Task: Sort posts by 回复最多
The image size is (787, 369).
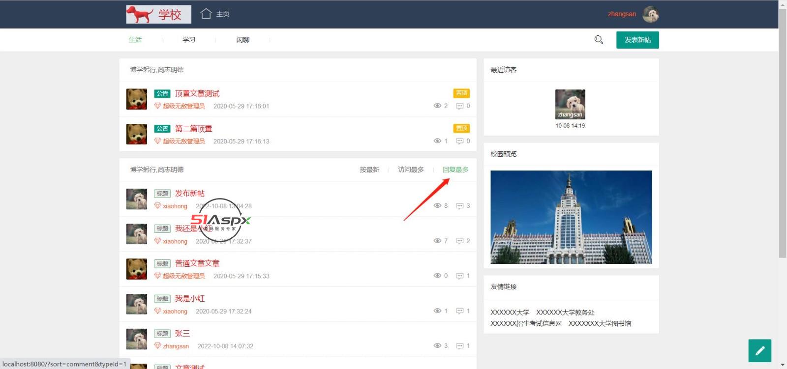Action: tap(455, 170)
